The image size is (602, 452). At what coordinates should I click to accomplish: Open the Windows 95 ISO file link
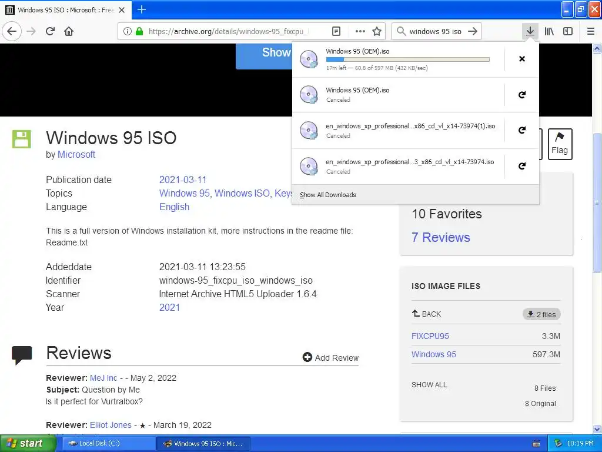pyautogui.click(x=434, y=354)
